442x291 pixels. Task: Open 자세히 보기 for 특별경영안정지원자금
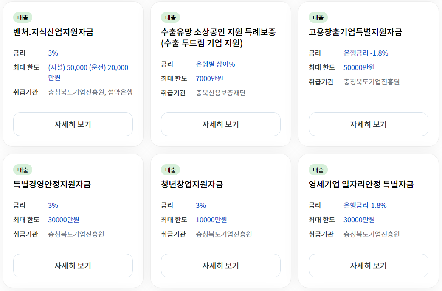point(73,265)
